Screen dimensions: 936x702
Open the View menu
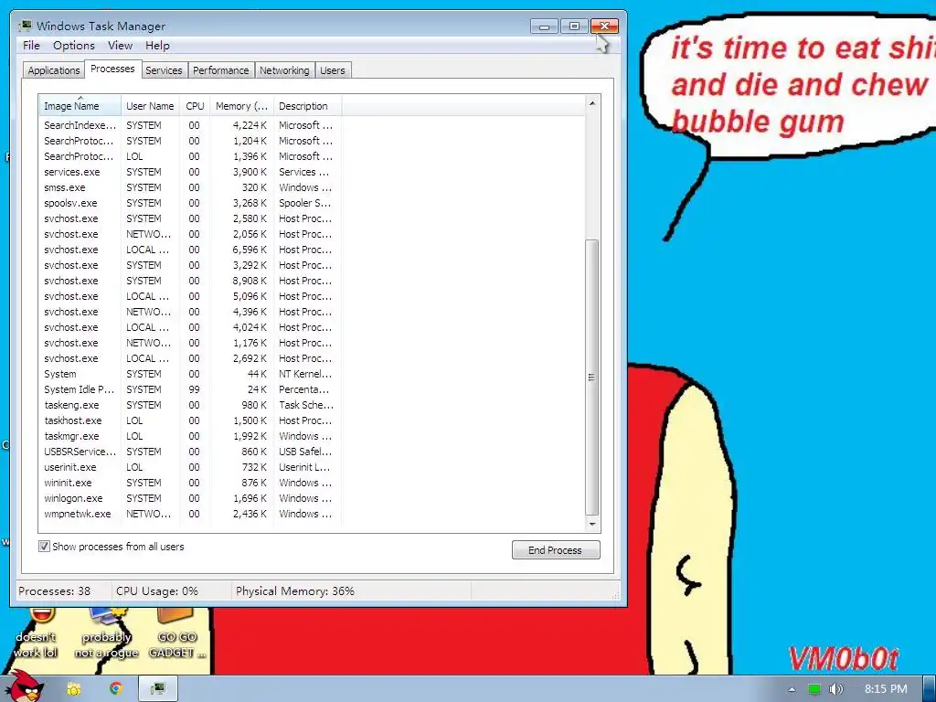pos(120,46)
